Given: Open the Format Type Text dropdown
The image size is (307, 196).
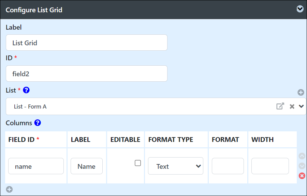Looking at the screenshot, I should coord(176,166).
